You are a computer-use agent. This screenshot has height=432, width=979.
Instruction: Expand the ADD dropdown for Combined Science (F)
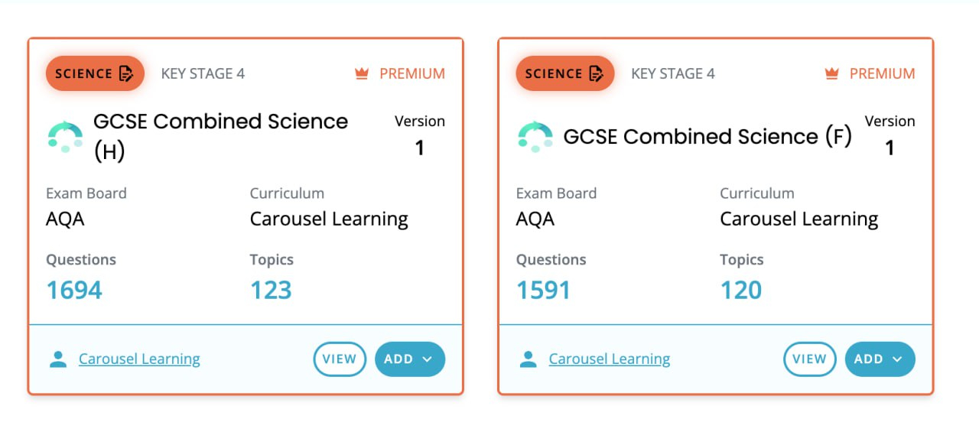(x=880, y=359)
